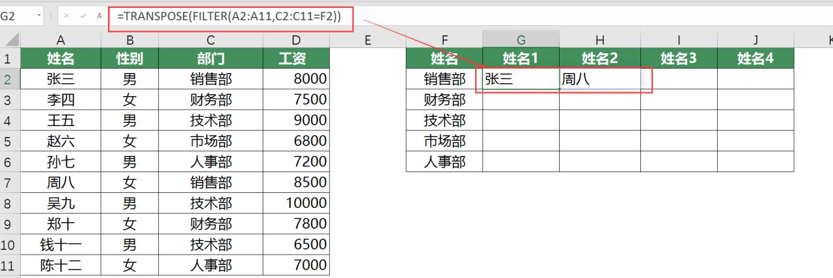
Task: Select column E header
Action: [x=368, y=40]
